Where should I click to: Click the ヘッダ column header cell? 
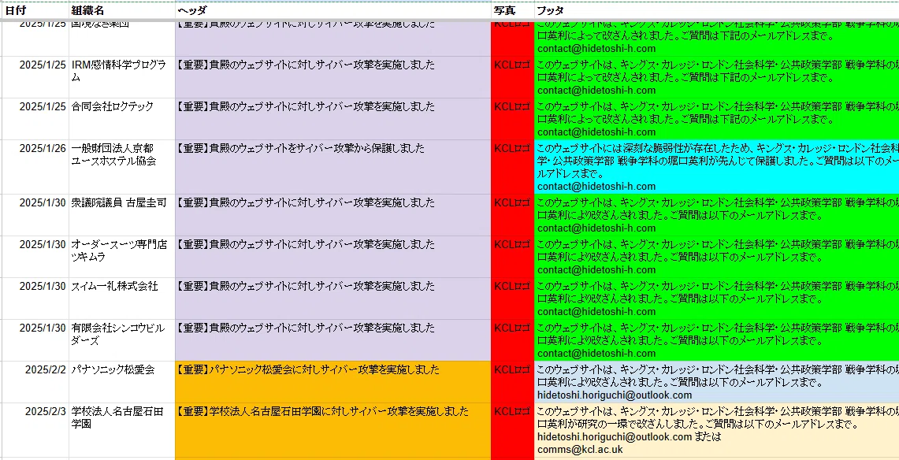pos(332,10)
